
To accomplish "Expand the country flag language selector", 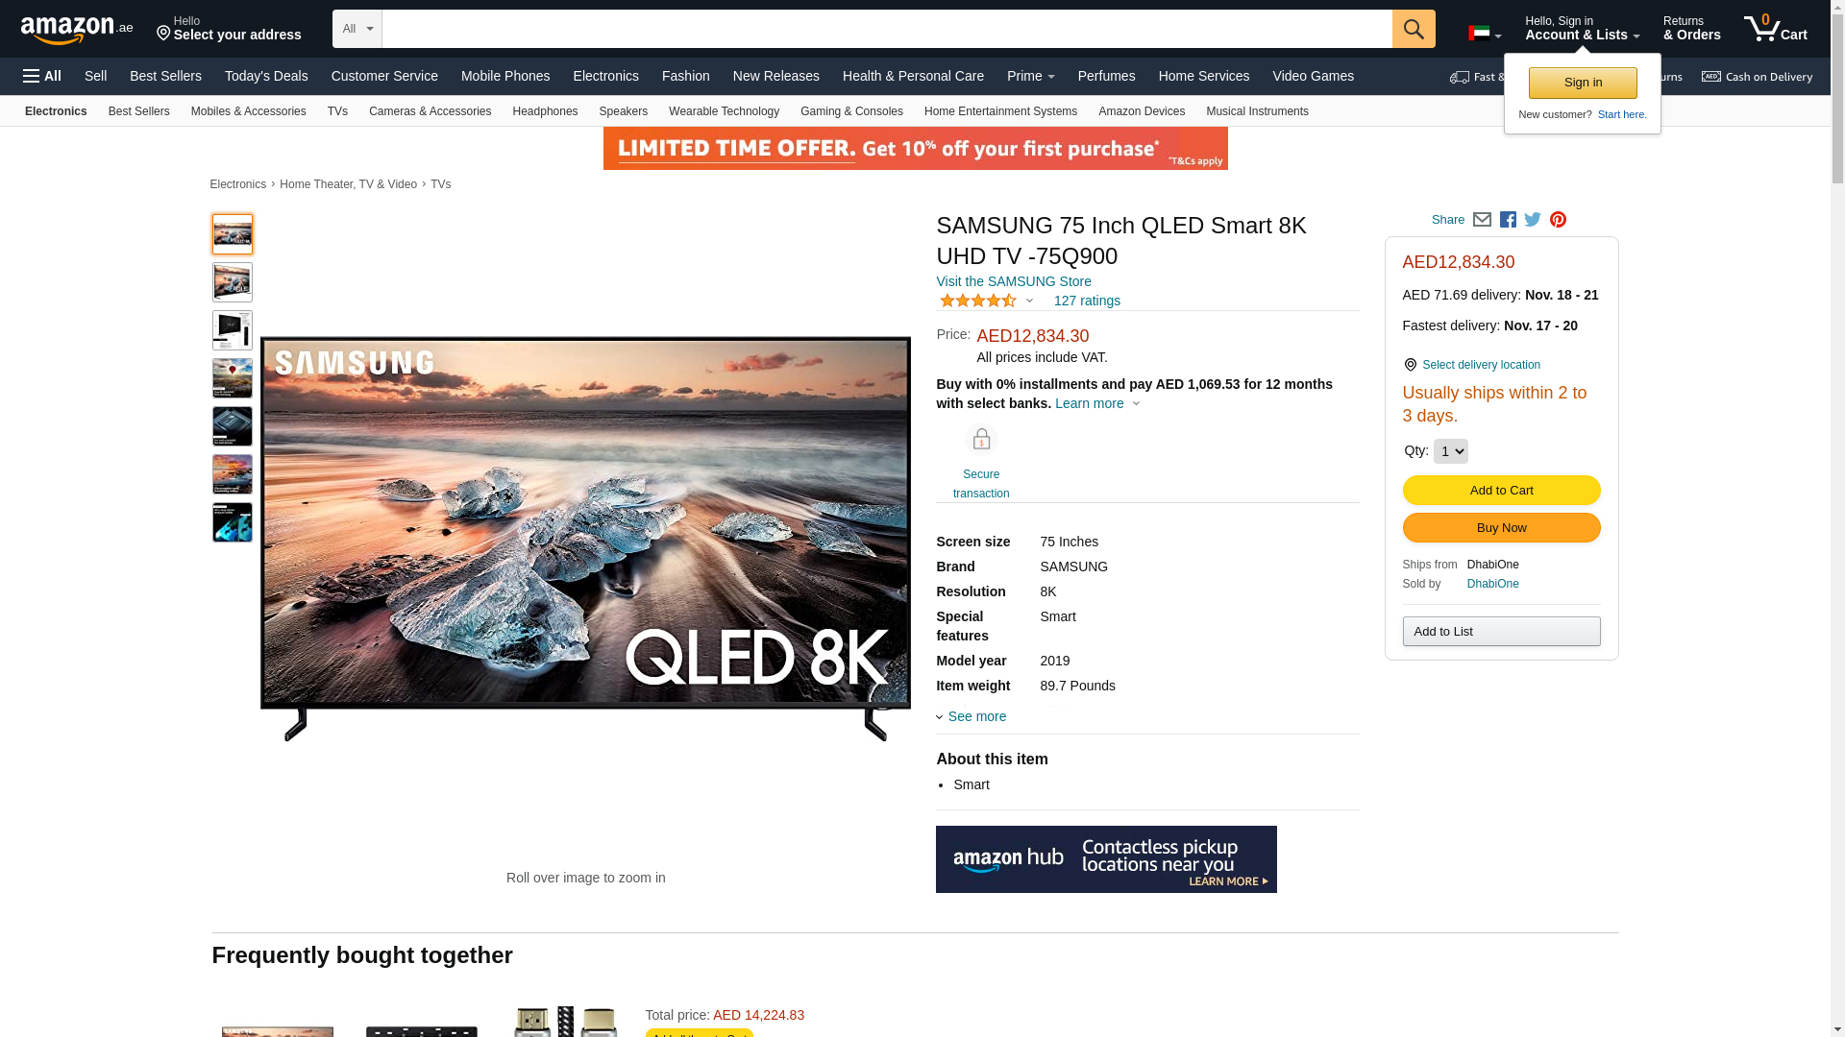I will click(1485, 34).
